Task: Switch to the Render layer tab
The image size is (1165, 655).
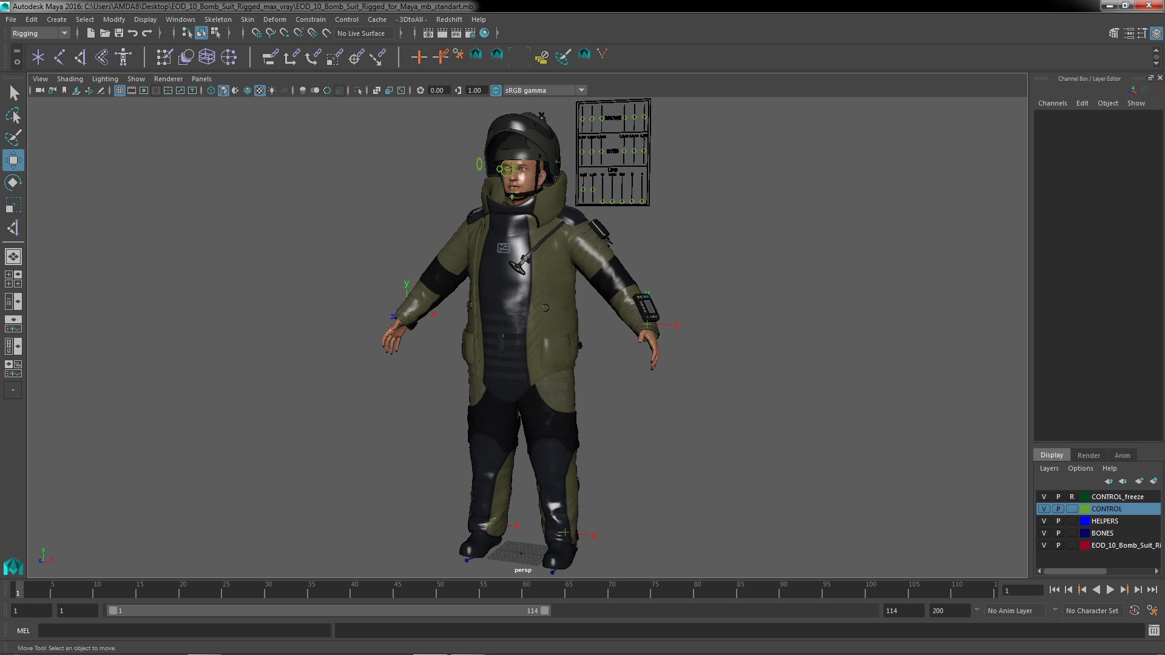Action: (1088, 455)
